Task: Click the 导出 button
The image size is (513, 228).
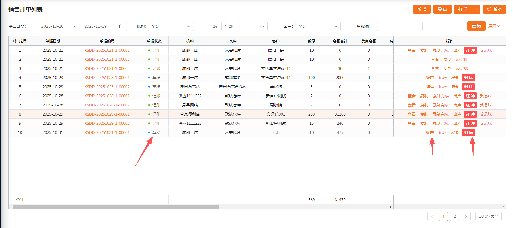Action: [x=442, y=9]
